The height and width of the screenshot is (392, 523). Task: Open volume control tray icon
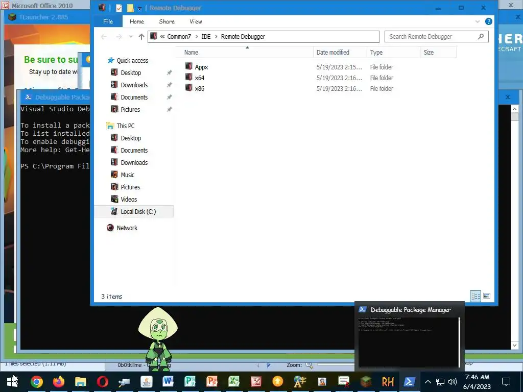[453, 382]
